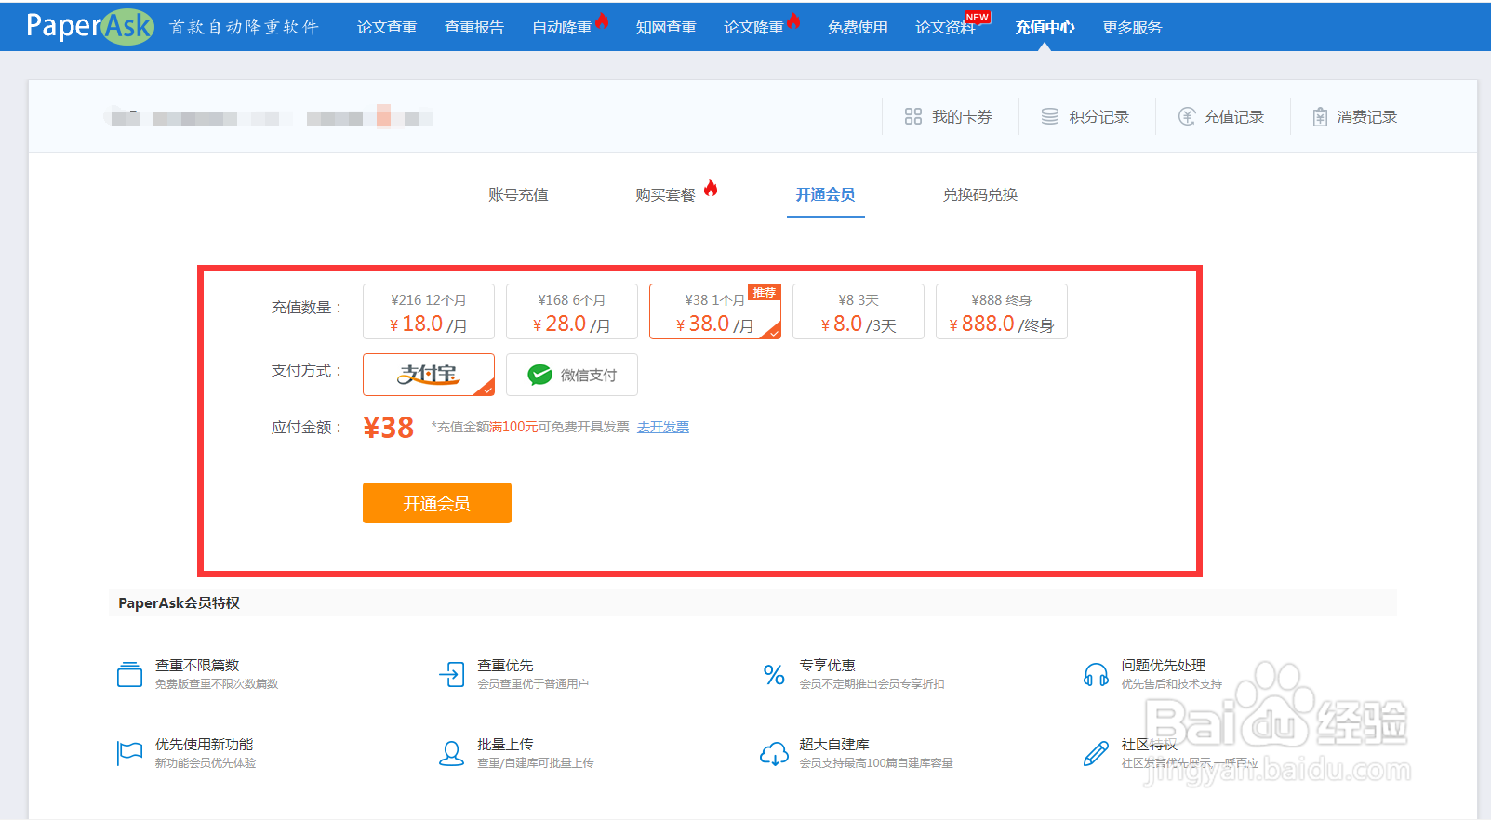
Task: Click the 优先使用新功能 flag icon
Action: [x=129, y=753]
